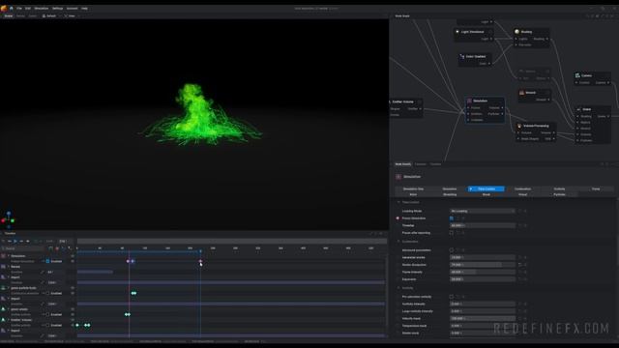
Task: Toggle Enabled checkbox under green particle fluids
Action: (47, 293)
